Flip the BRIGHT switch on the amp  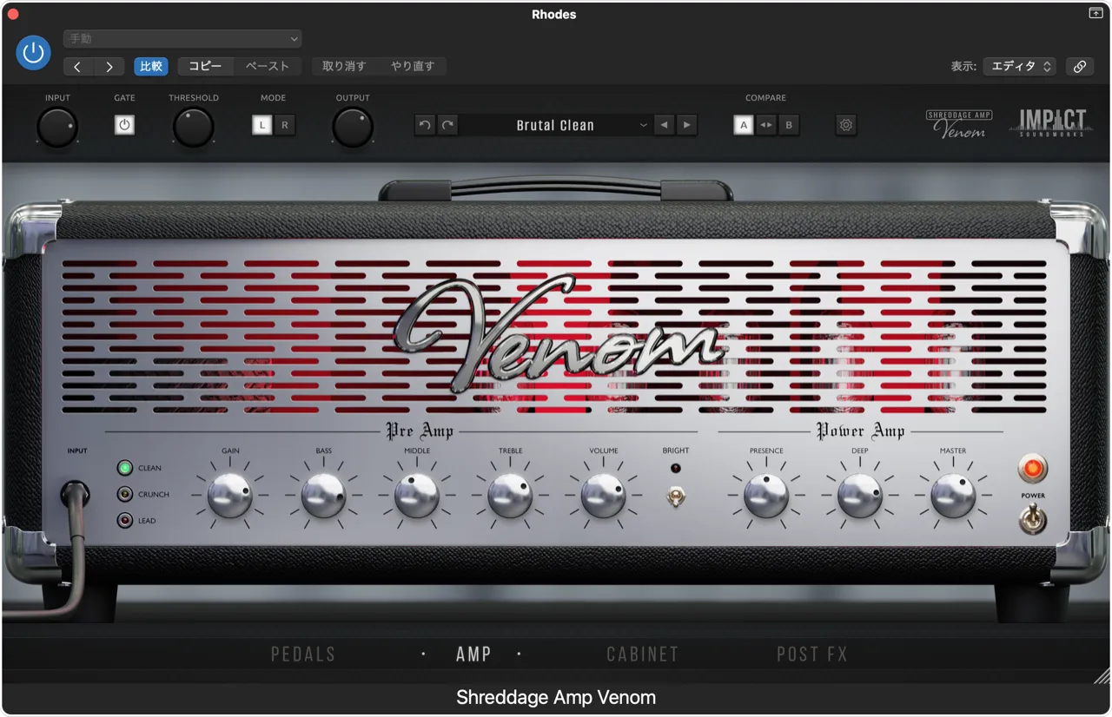[x=676, y=498]
